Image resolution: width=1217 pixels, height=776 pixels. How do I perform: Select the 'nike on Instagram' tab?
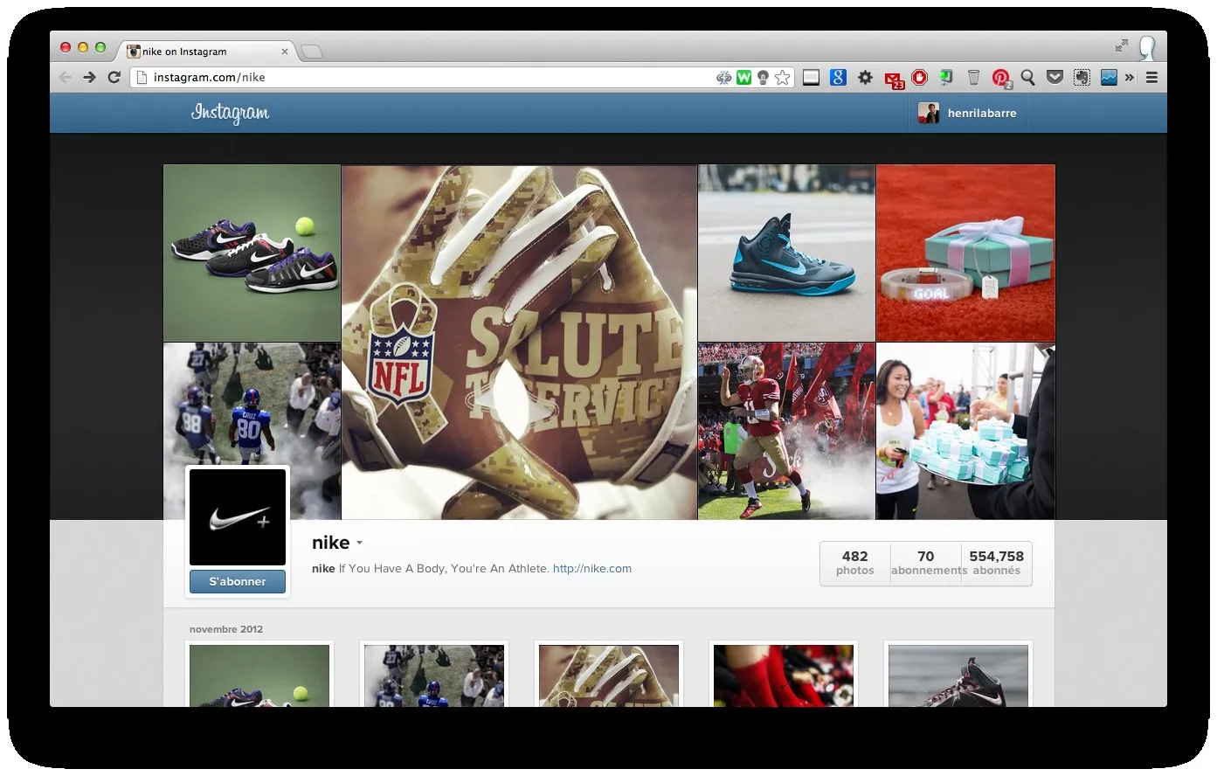tap(206, 52)
